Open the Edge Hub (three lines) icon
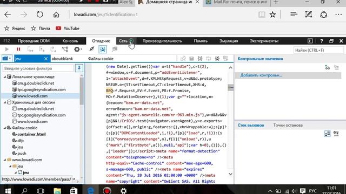The width and height of the screenshot is (346, 194). [x=294, y=15]
